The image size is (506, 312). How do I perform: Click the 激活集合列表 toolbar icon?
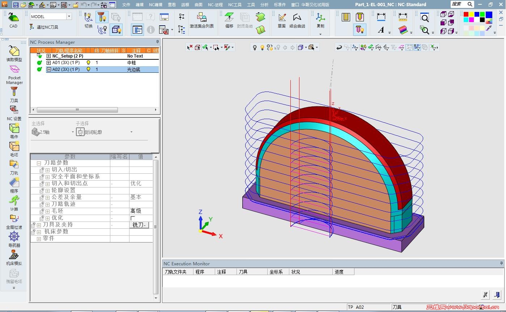[x=202, y=20]
